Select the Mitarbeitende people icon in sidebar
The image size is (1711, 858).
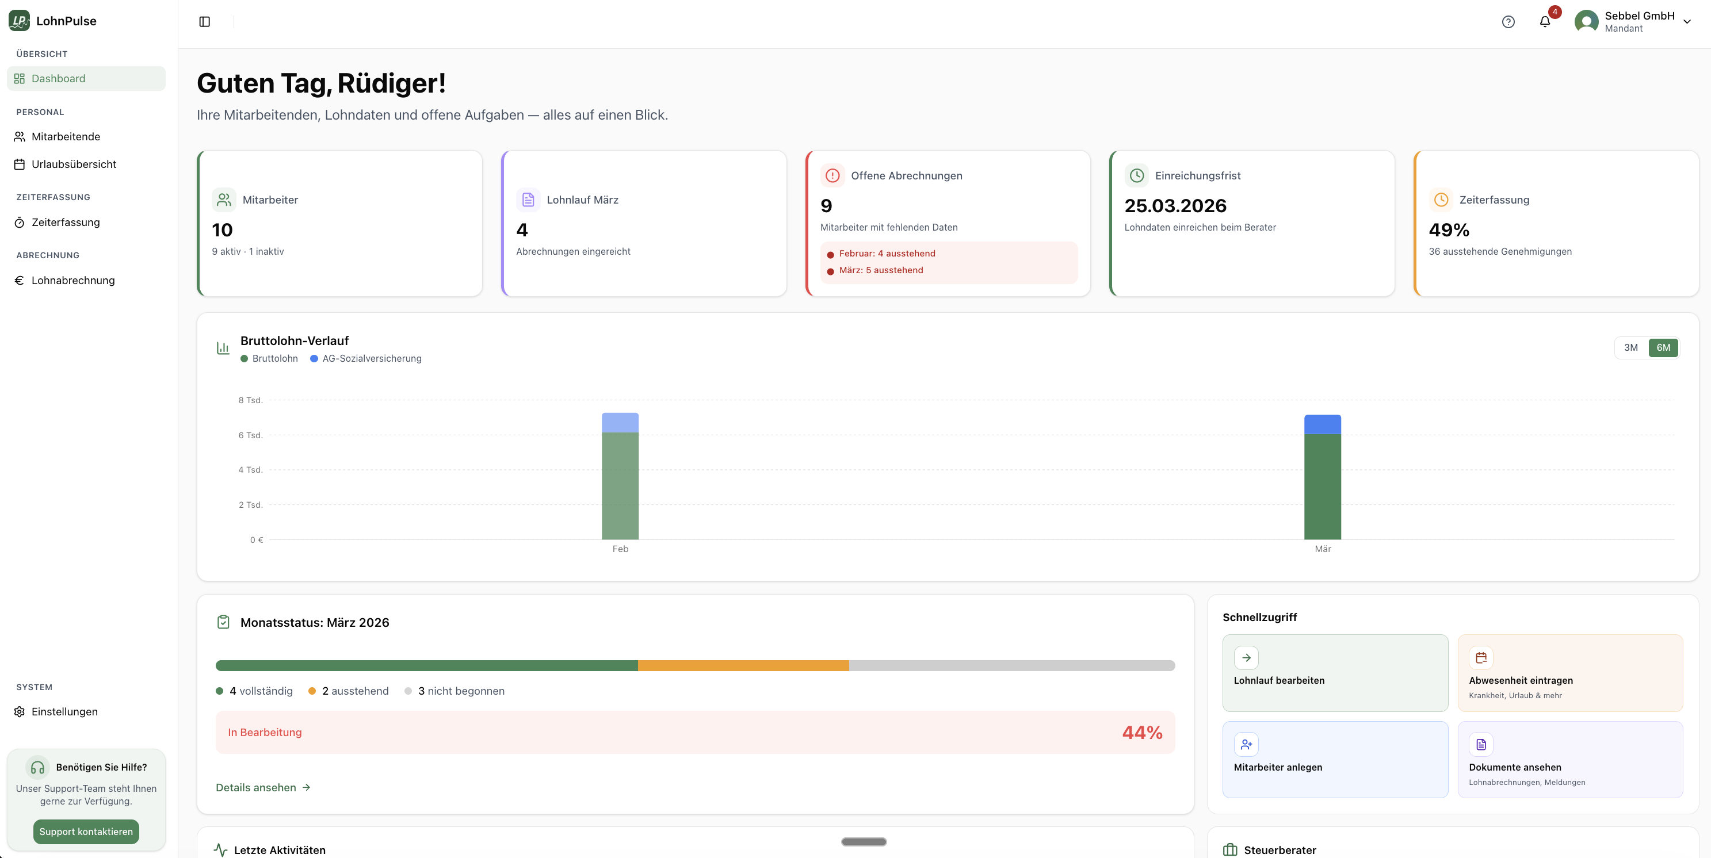pyautogui.click(x=20, y=136)
